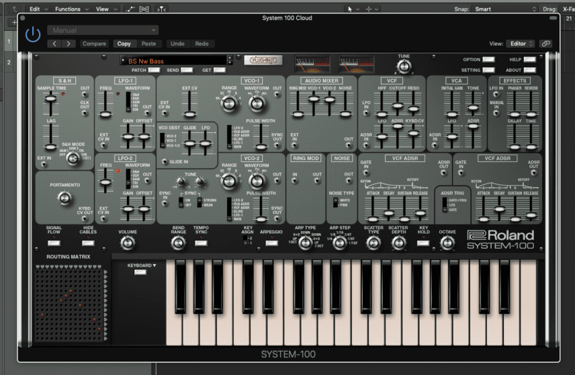Click the SCATTER DEPTH knob
The width and height of the screenshot is (575, 375).
[398, 243]
